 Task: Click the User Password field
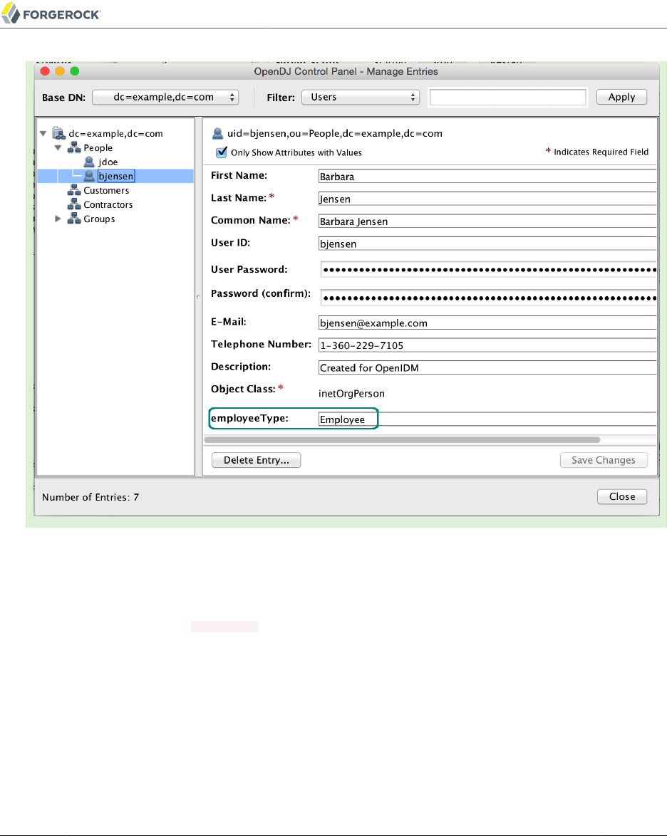point(488,269)
